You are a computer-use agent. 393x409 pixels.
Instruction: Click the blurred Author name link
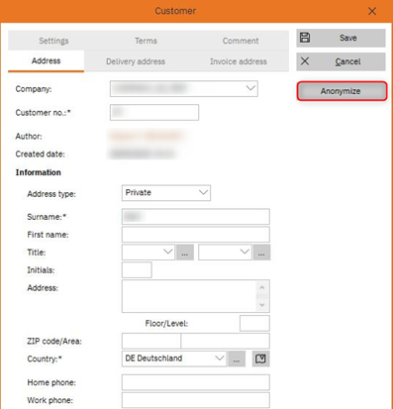146,136
